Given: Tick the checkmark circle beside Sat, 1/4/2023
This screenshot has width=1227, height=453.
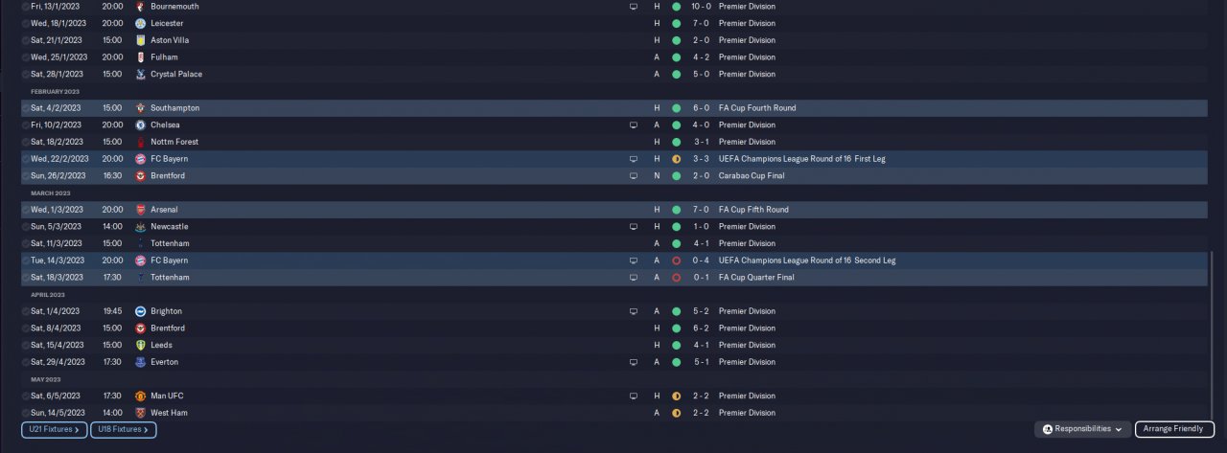Looking at the screenshot, I should (25, 311).
